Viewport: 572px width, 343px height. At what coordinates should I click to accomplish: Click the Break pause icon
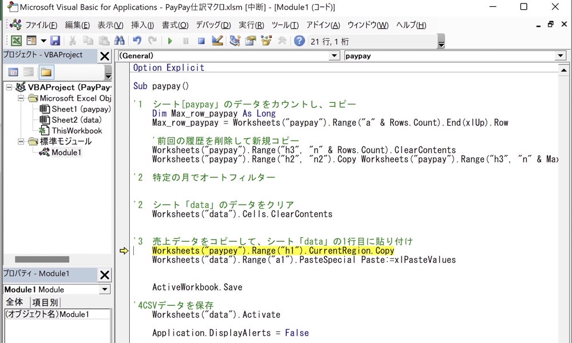(186, 41)
